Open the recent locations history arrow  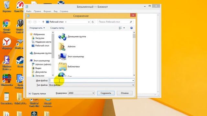coord(39,22)
